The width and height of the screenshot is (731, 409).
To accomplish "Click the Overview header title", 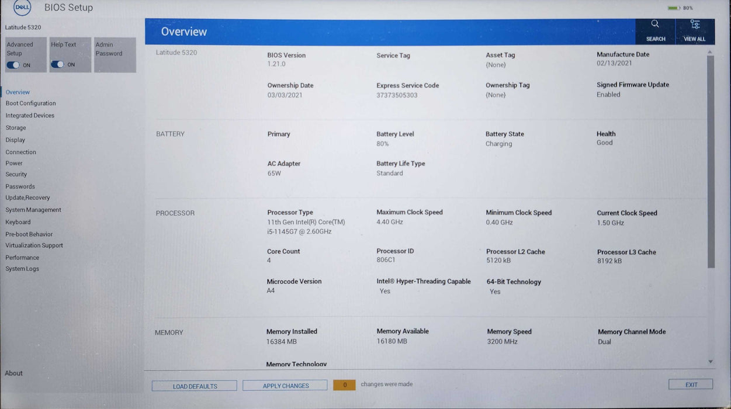I will pyautogui.click(x=184, y=32).
